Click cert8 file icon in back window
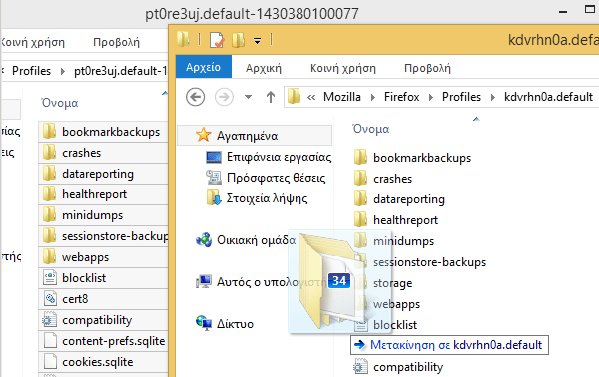 50,299
